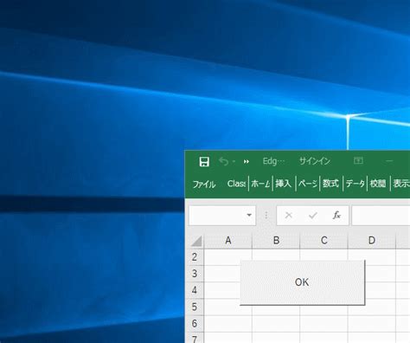Select the row 5 header
Viewport: 410px width, 343px height.
point(195,307)
